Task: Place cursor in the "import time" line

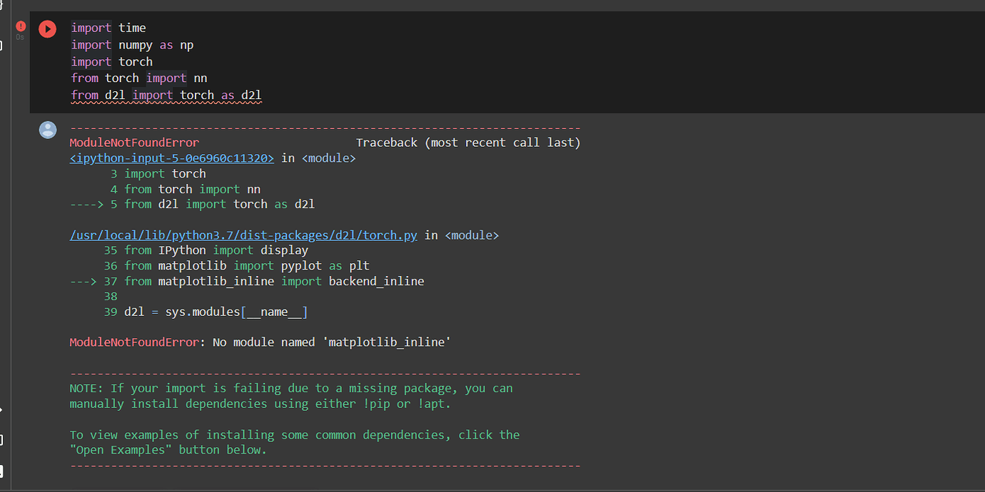Action: tap(107, 28)
